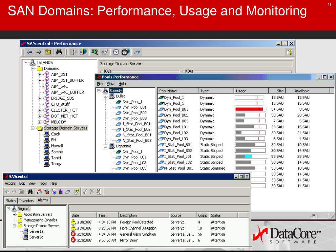Select the Hawaii server in the tree
Image resolution: width=336 pixels, height=252 pixels.
click(57, 146)
